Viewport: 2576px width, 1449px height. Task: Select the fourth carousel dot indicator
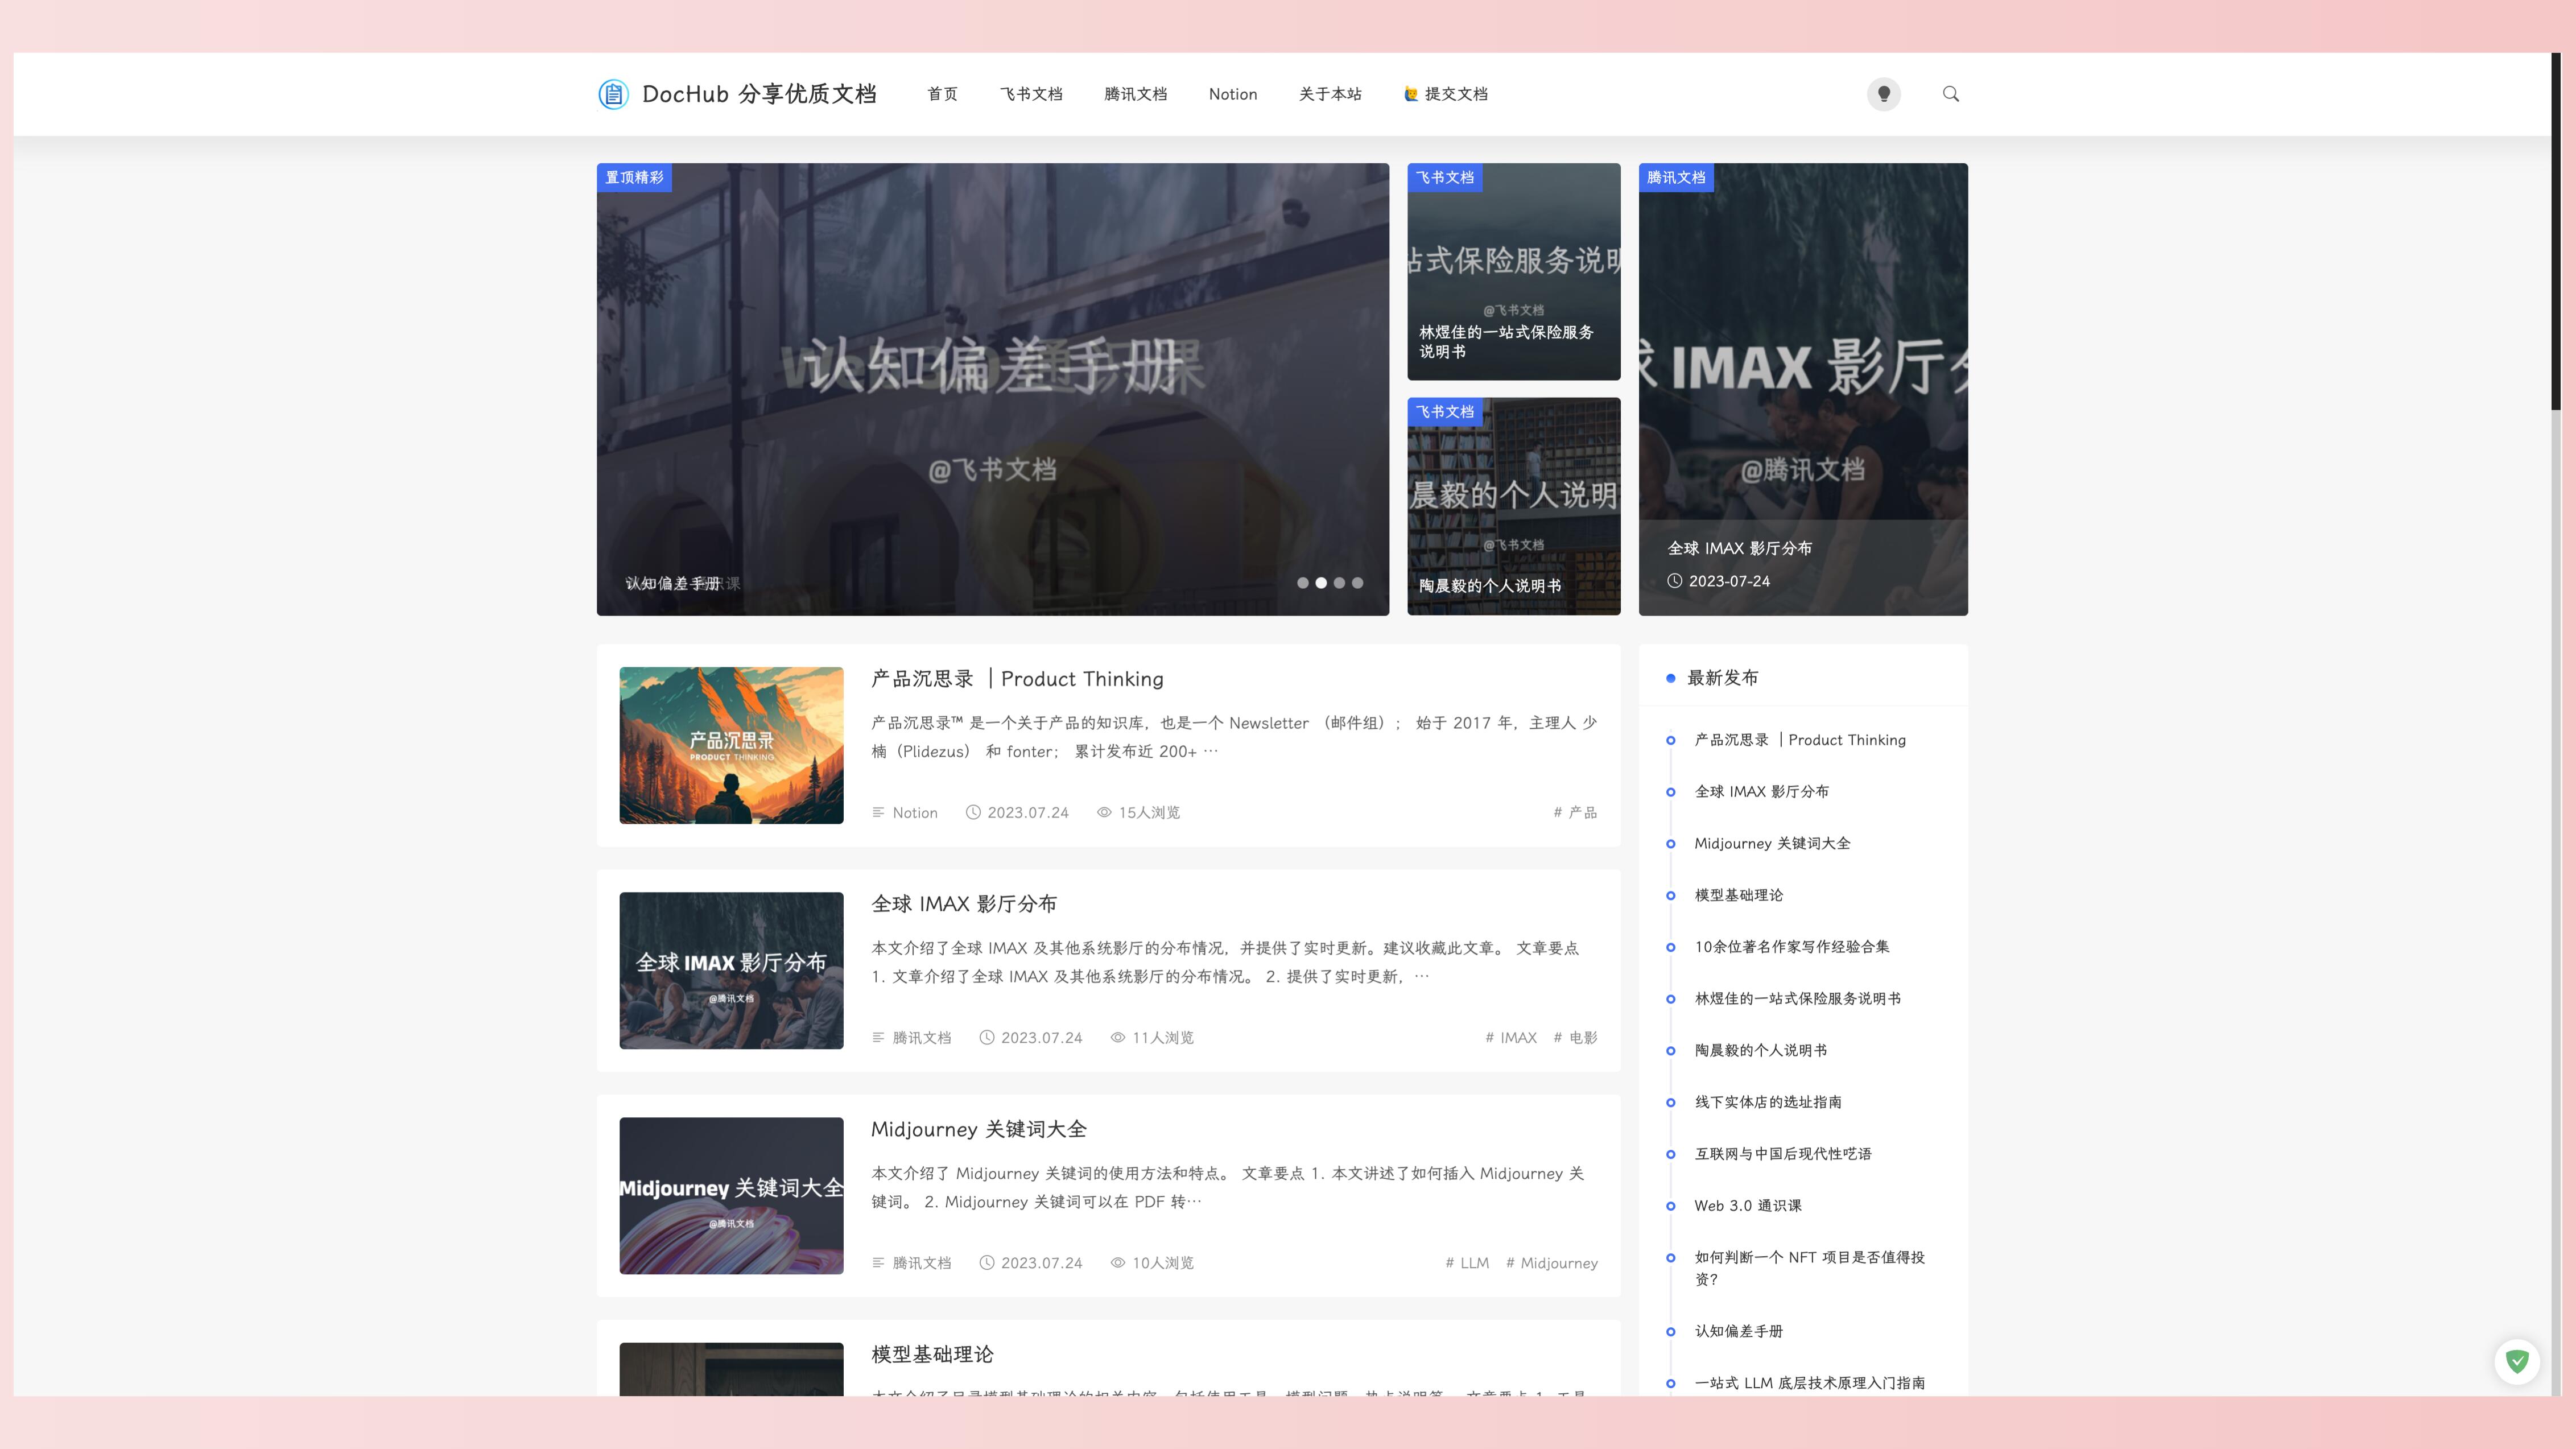click(x=1357, y=583)
